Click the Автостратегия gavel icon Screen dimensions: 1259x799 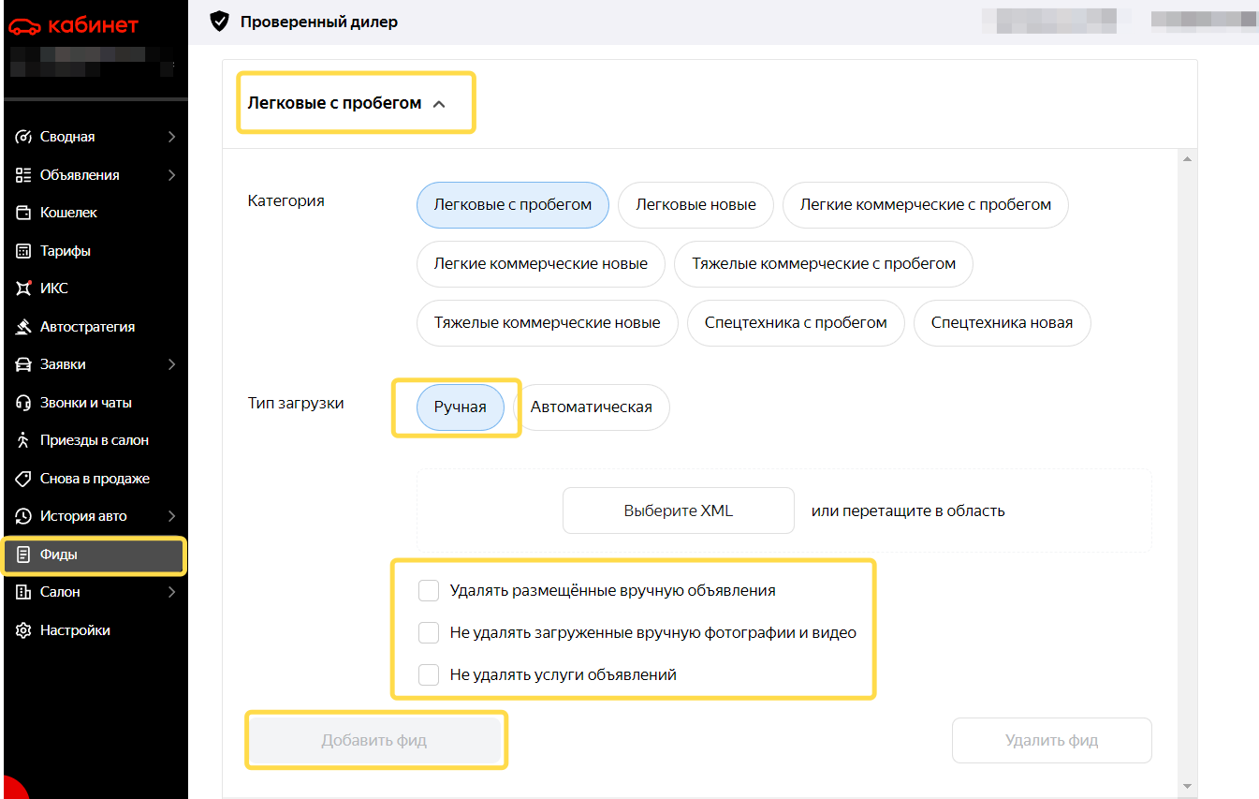click(23, 327)
